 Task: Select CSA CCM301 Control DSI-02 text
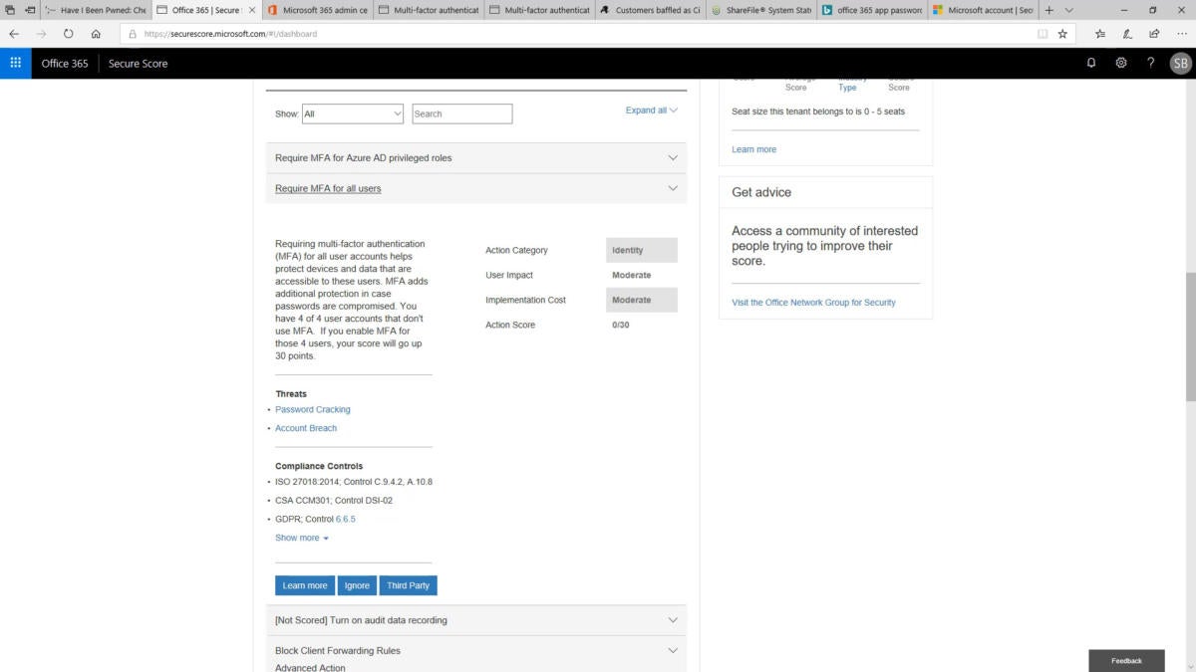[x=334, y=500]
